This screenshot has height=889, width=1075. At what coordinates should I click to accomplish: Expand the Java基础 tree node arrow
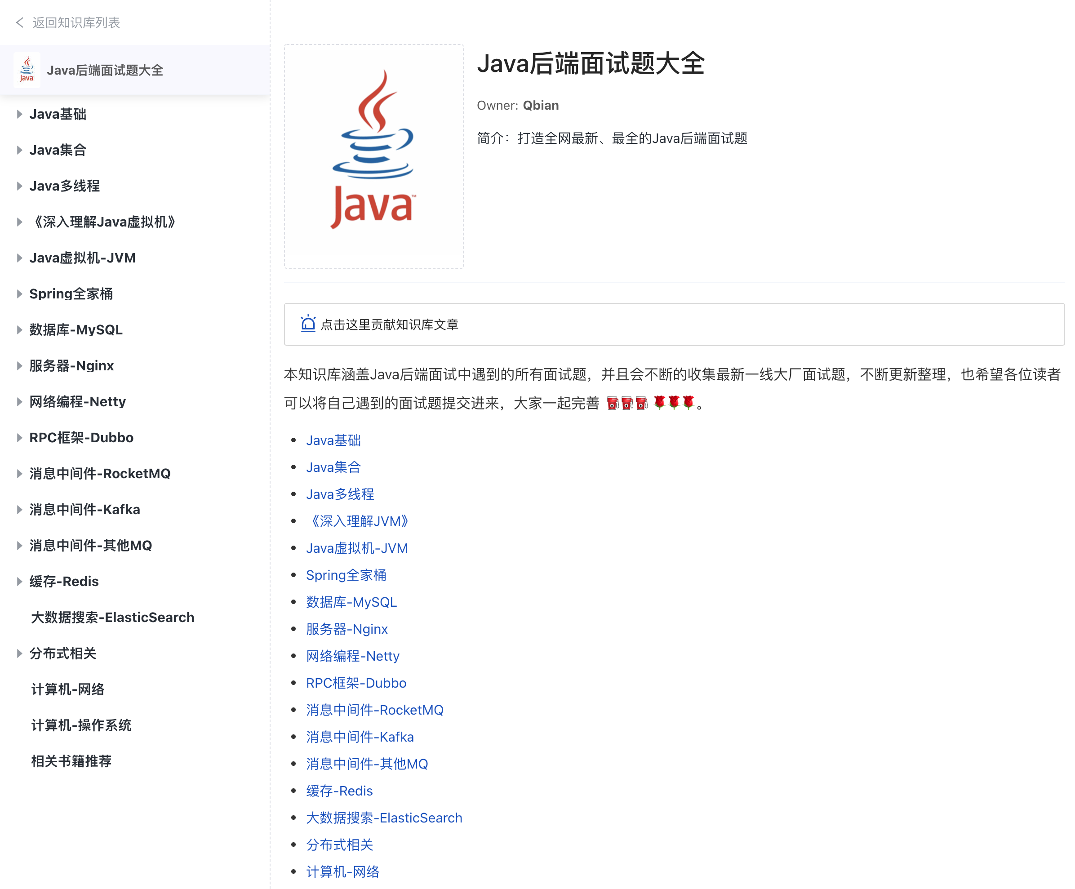coord(19,114)
